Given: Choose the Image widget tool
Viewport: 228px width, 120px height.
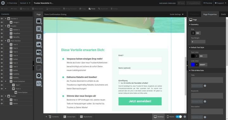Looking at the screenshot, I should click(39, 44).
